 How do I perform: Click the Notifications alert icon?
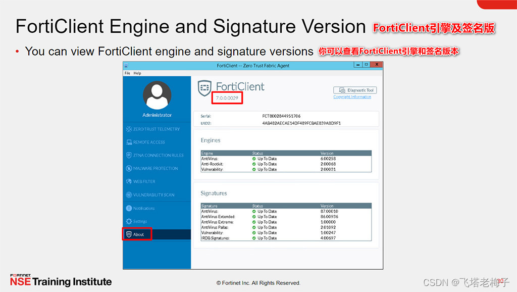point(129,208)
